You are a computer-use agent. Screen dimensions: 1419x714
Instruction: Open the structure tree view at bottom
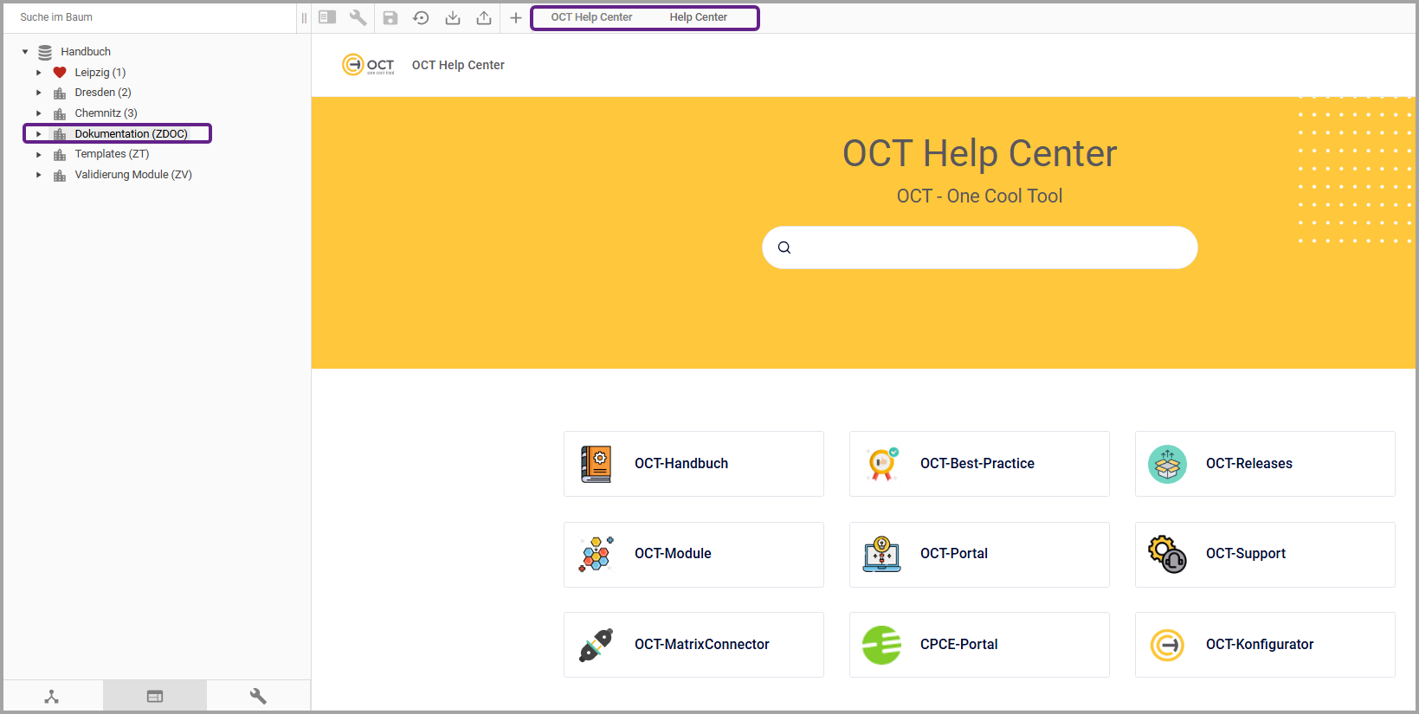(x=52, y=696)
